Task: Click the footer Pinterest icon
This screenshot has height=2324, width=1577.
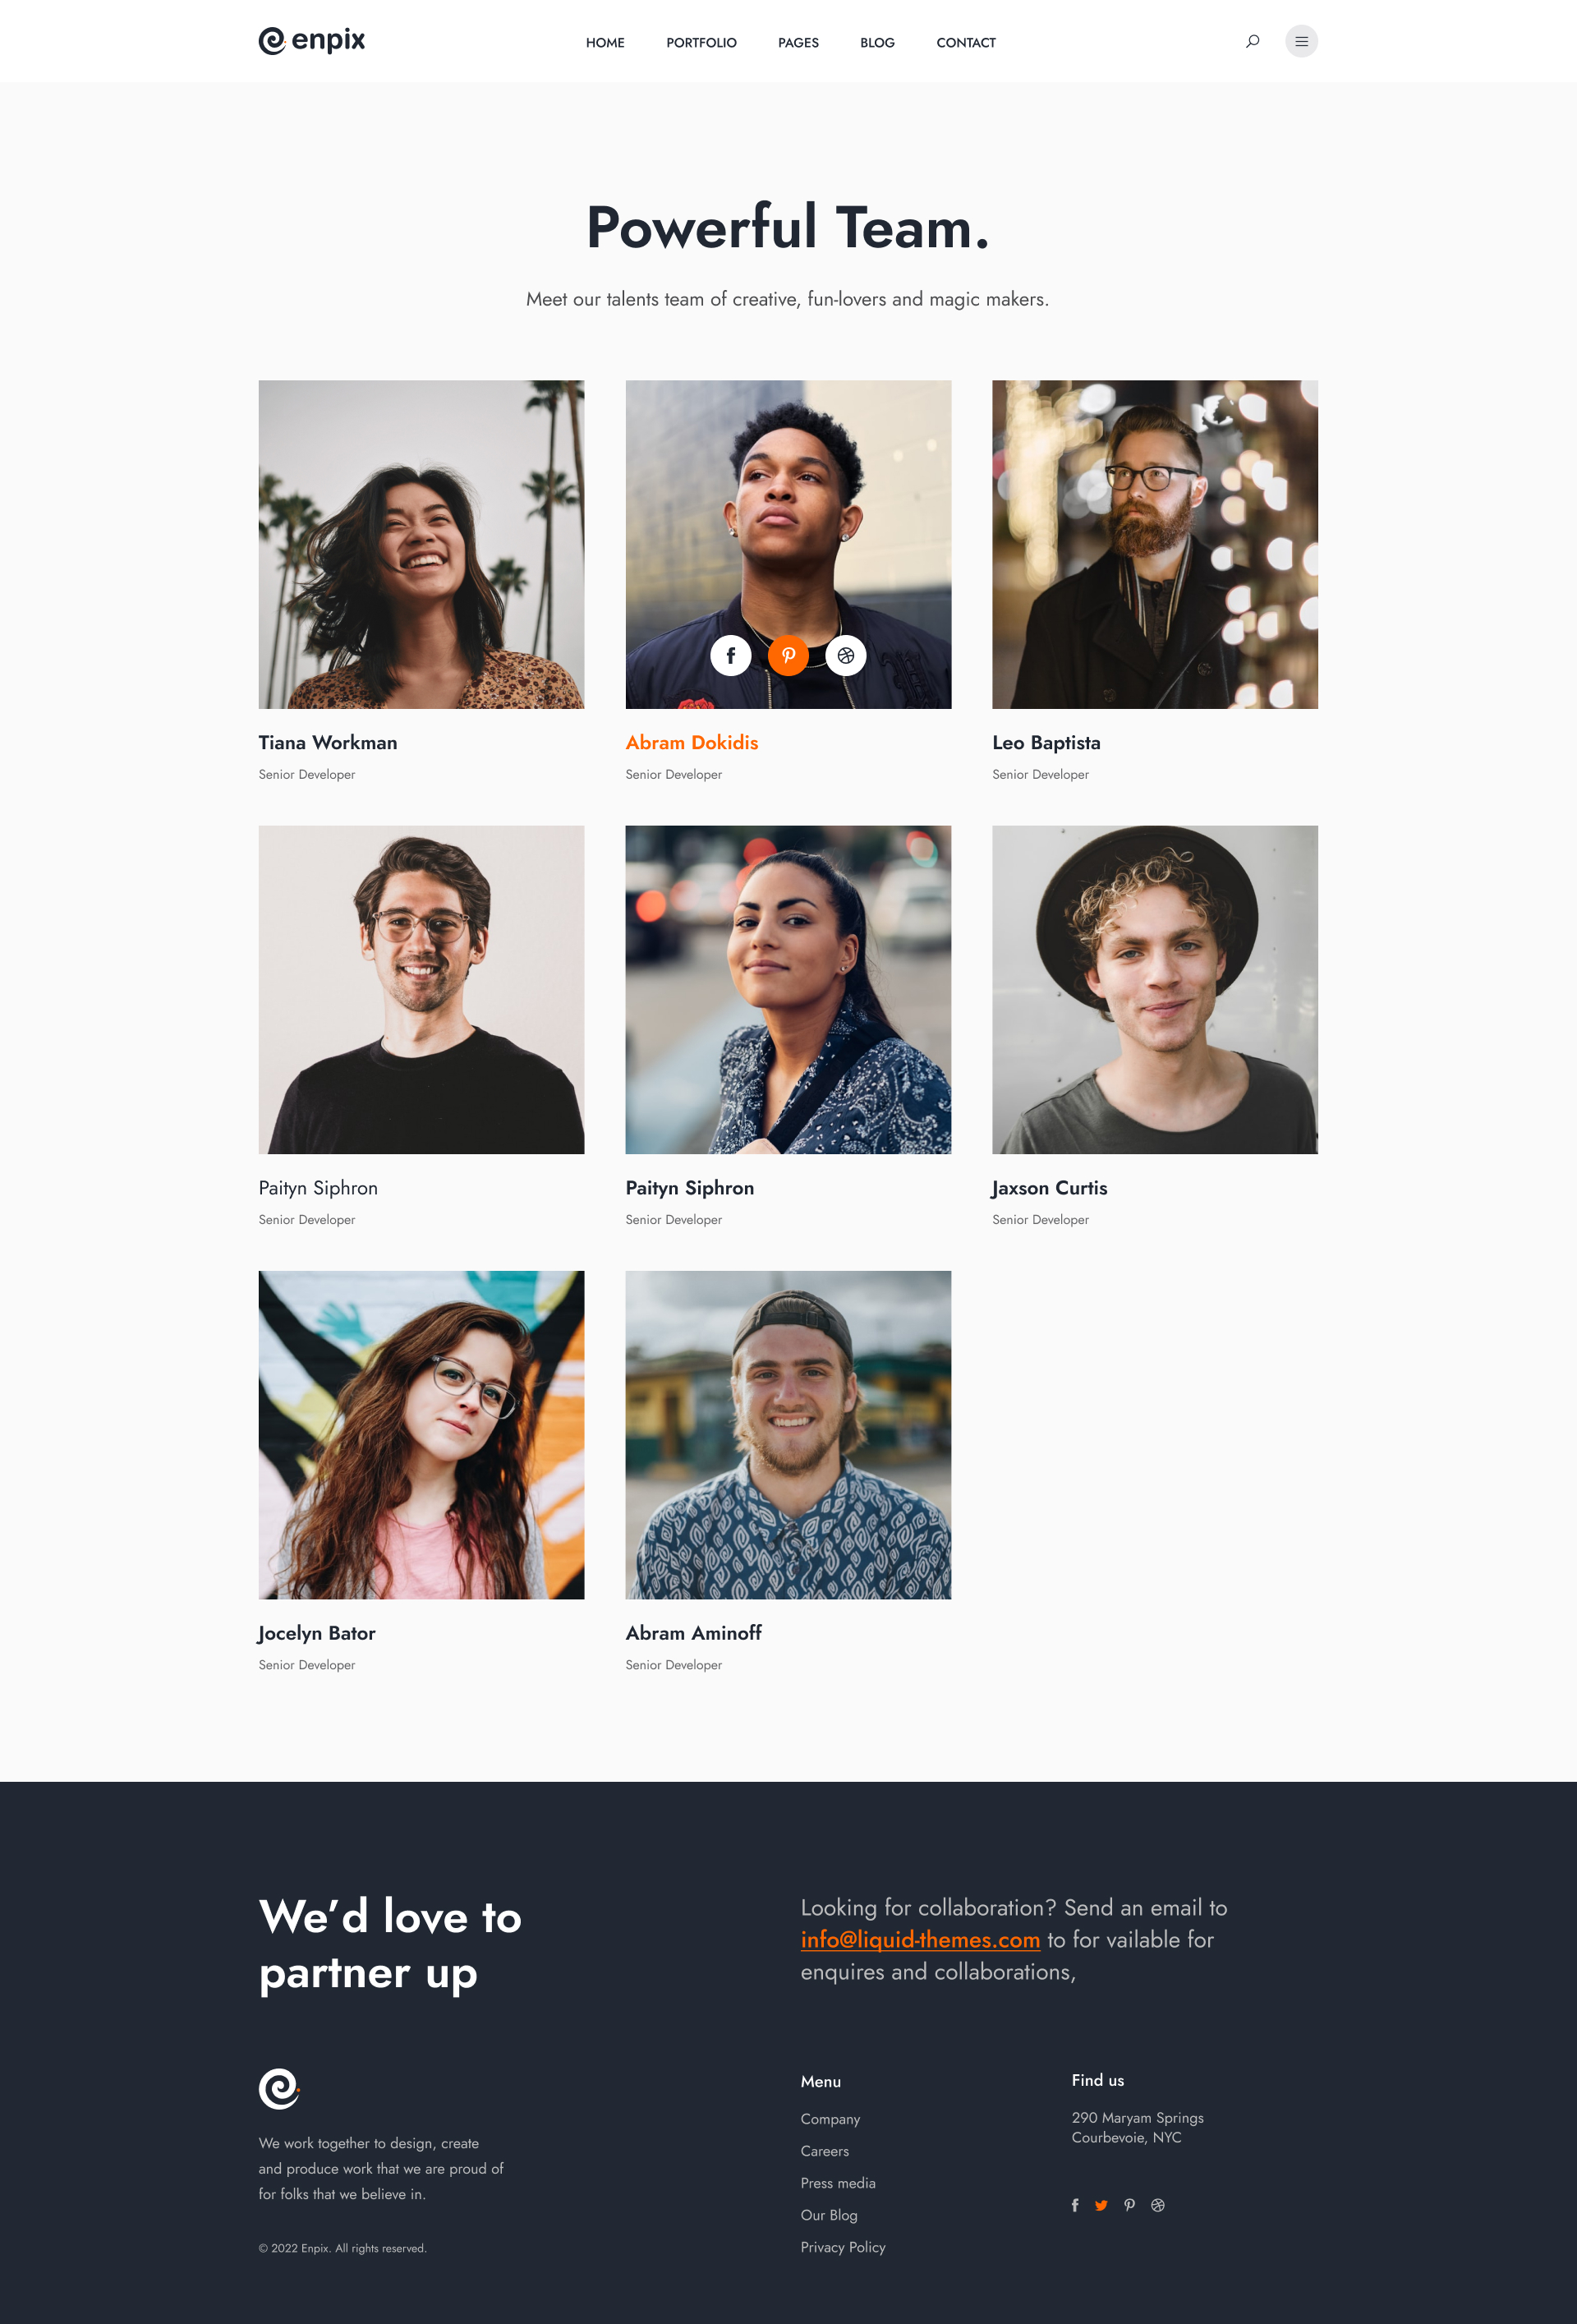Action: [1129, 2205]
